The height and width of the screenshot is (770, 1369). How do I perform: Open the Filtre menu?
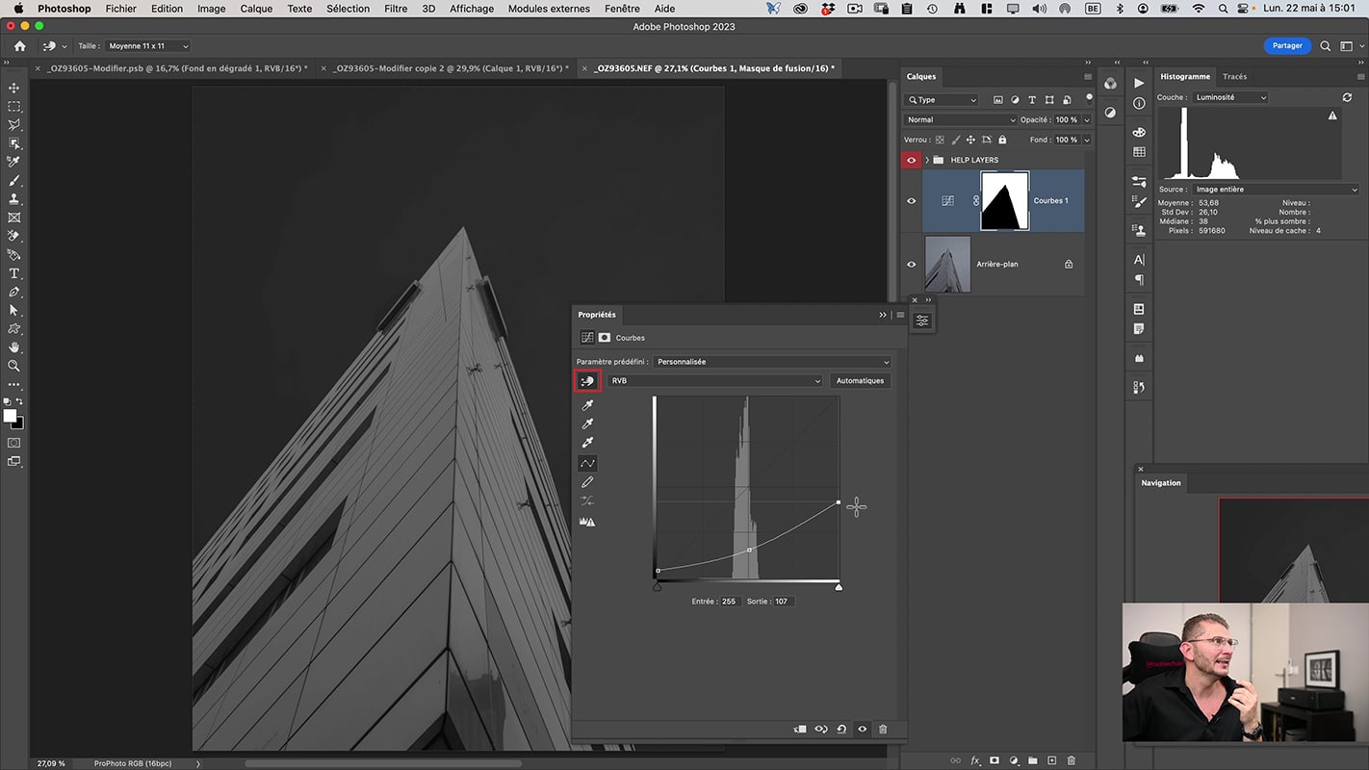point(396,9)
